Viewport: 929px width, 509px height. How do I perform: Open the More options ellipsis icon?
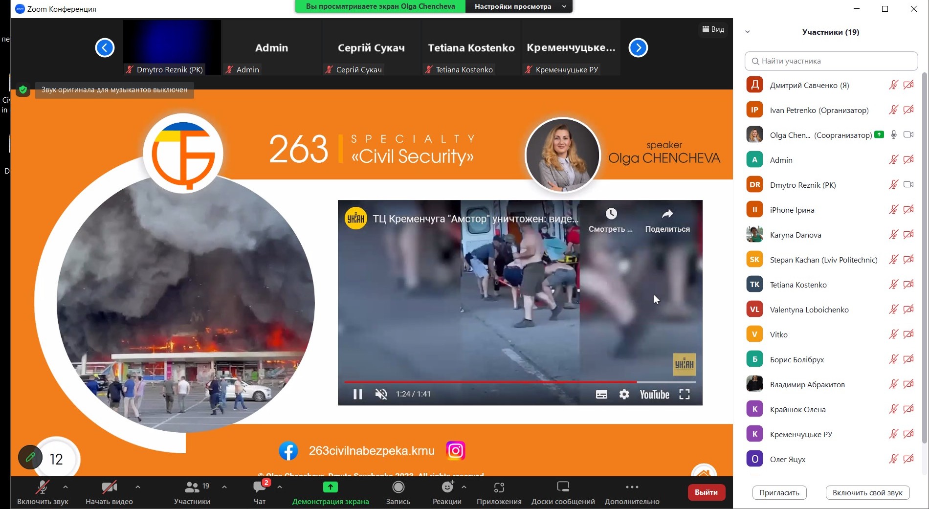click(632, 487)
